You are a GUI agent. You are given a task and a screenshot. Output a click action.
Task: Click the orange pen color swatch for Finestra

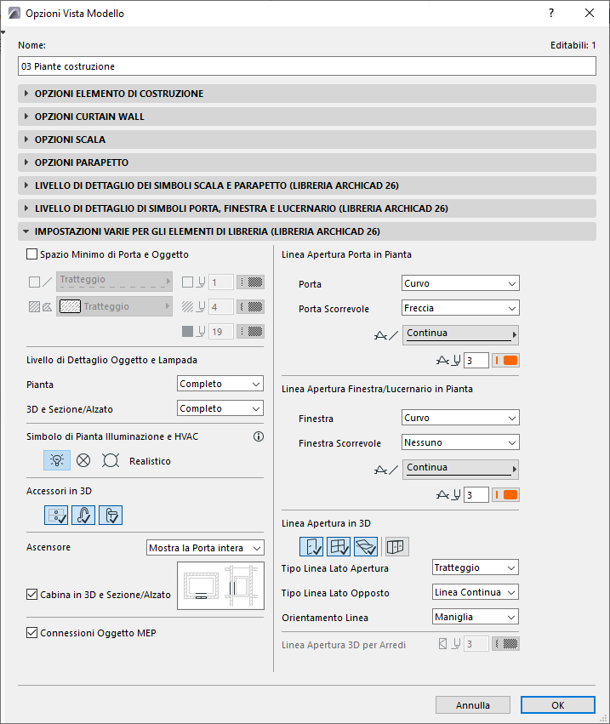(x=505, y=495)
